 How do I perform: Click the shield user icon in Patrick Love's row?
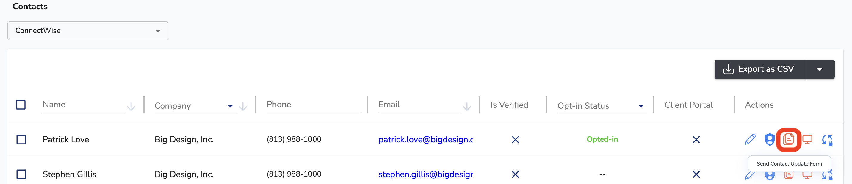pyautogui.click(x=770, y=139)
